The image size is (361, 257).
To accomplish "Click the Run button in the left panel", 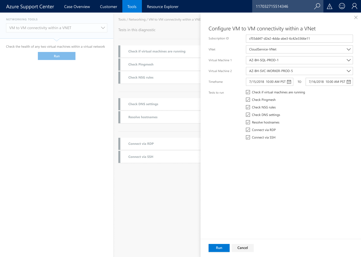I will (57, 56).
